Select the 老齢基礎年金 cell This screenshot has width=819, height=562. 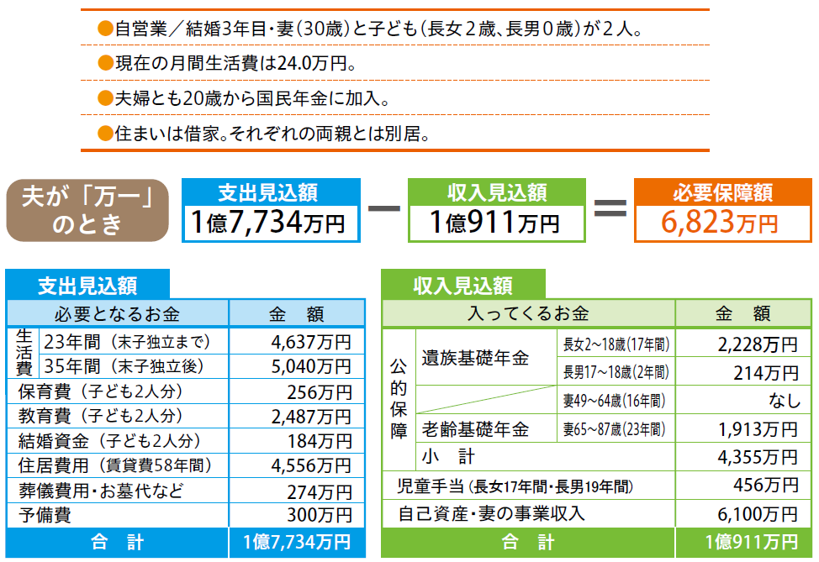click(x=486, y=429)
